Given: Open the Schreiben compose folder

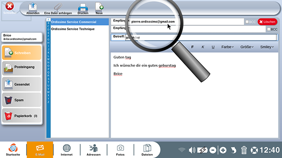Looking at the screenshot, I should [x=22, y=53].
